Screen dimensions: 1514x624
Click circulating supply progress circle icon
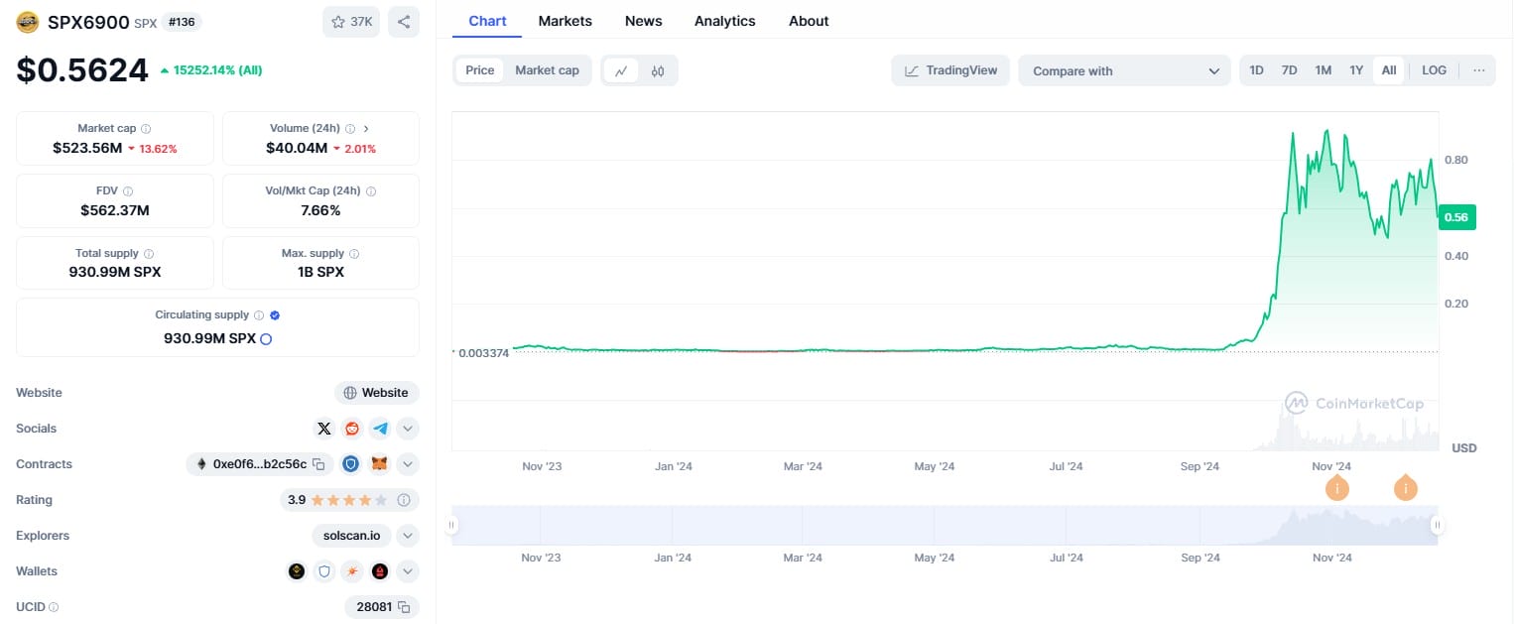(266, 339)
